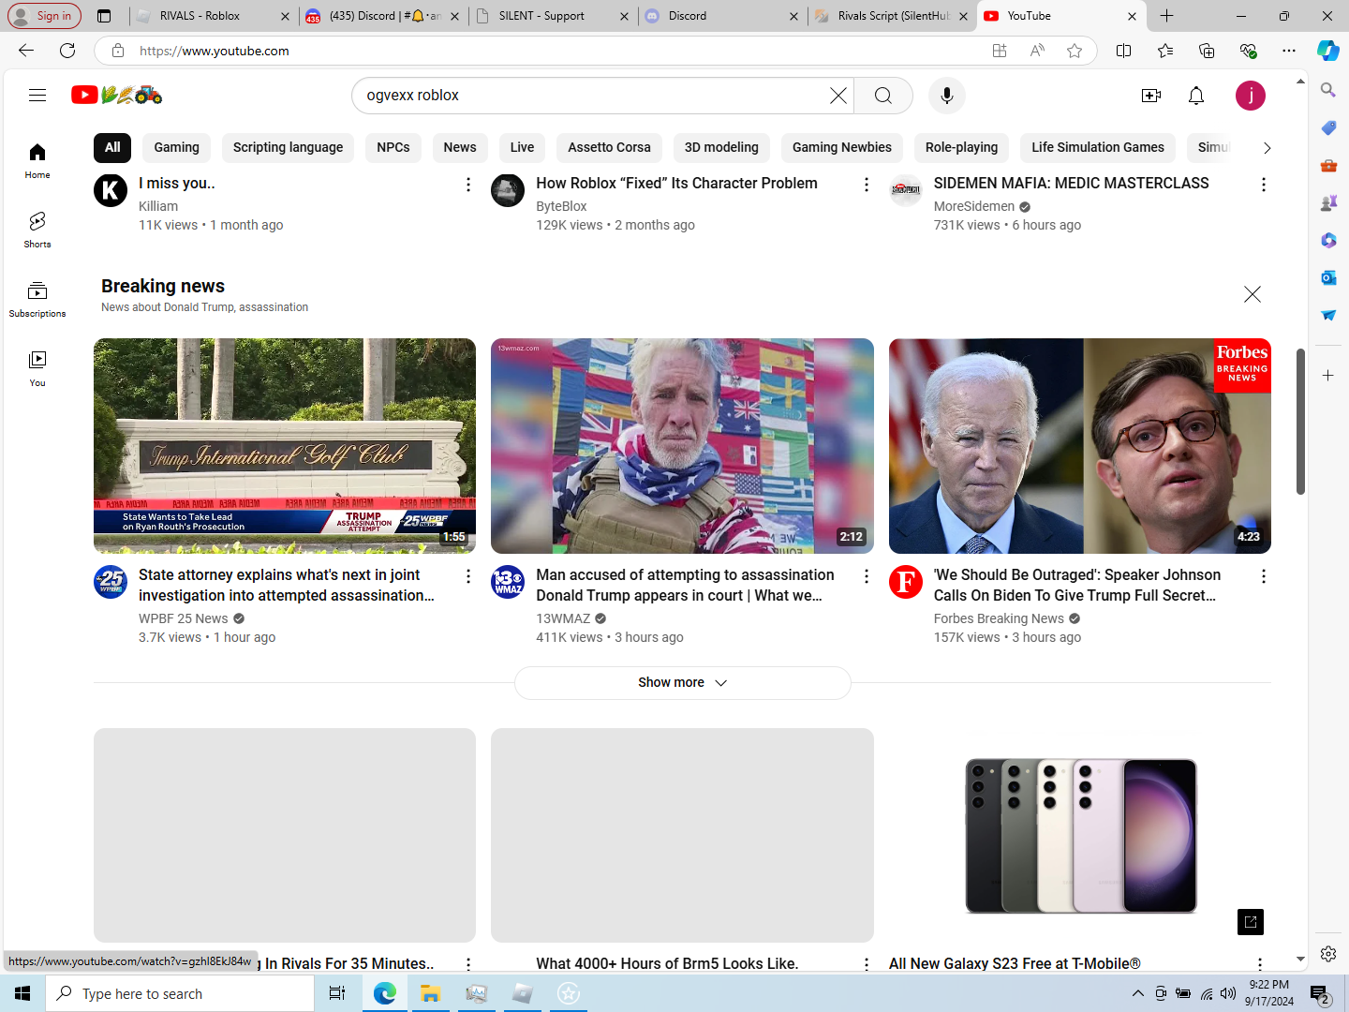Screen dimensions: 1349x1012
Task: Select the Gaming Newbies chip
Action: tap(841, 147)
